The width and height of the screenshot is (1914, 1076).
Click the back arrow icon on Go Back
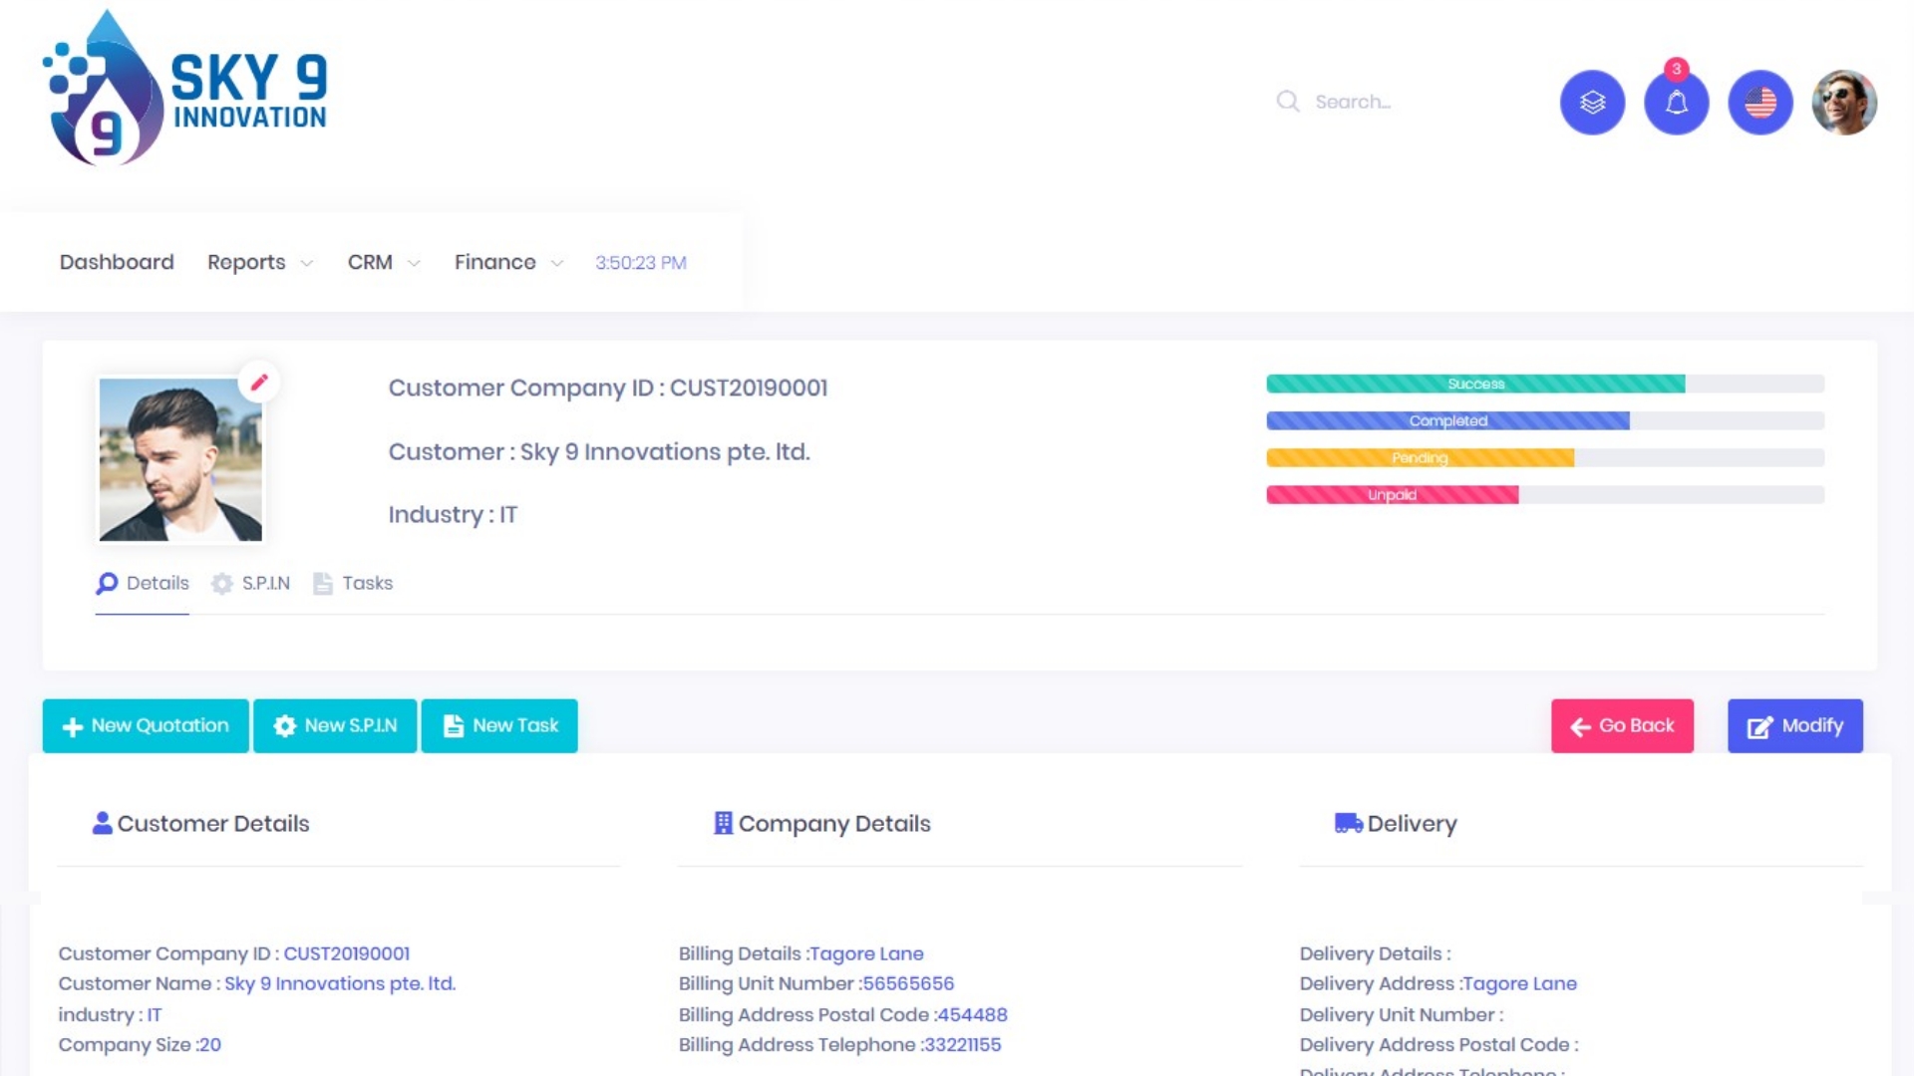coord(1581,727)
